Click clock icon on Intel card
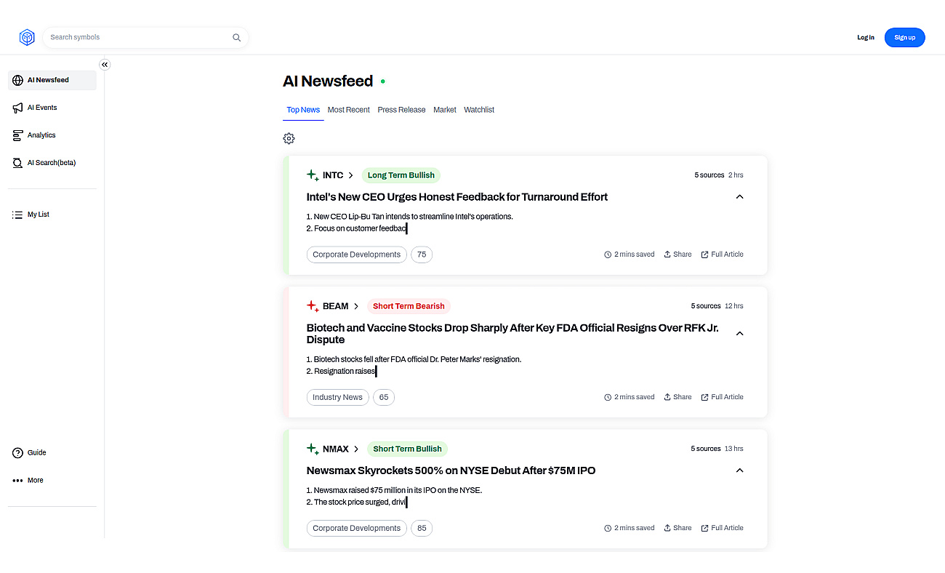This screenshot has height=573, width=945. (608, 255)
